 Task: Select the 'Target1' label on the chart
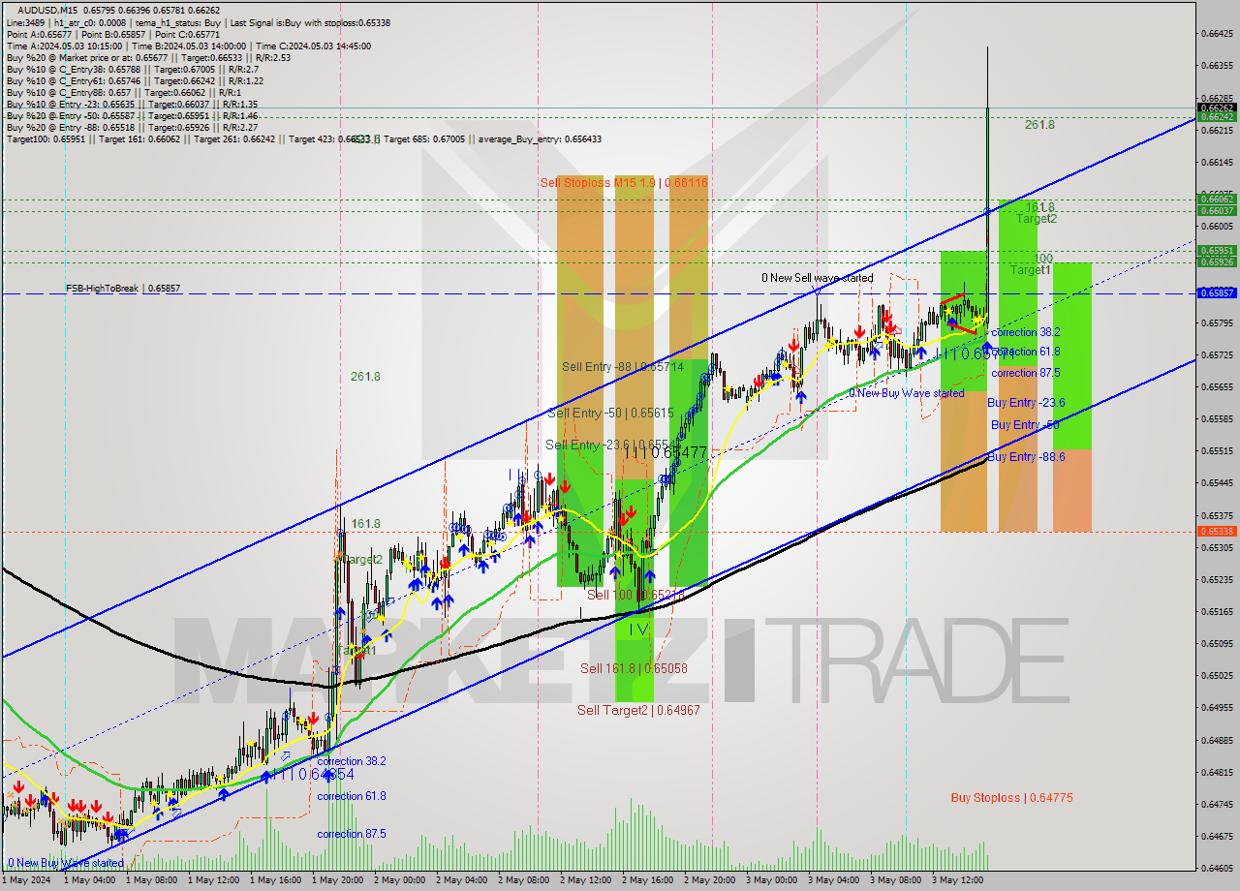point(1030,270)
